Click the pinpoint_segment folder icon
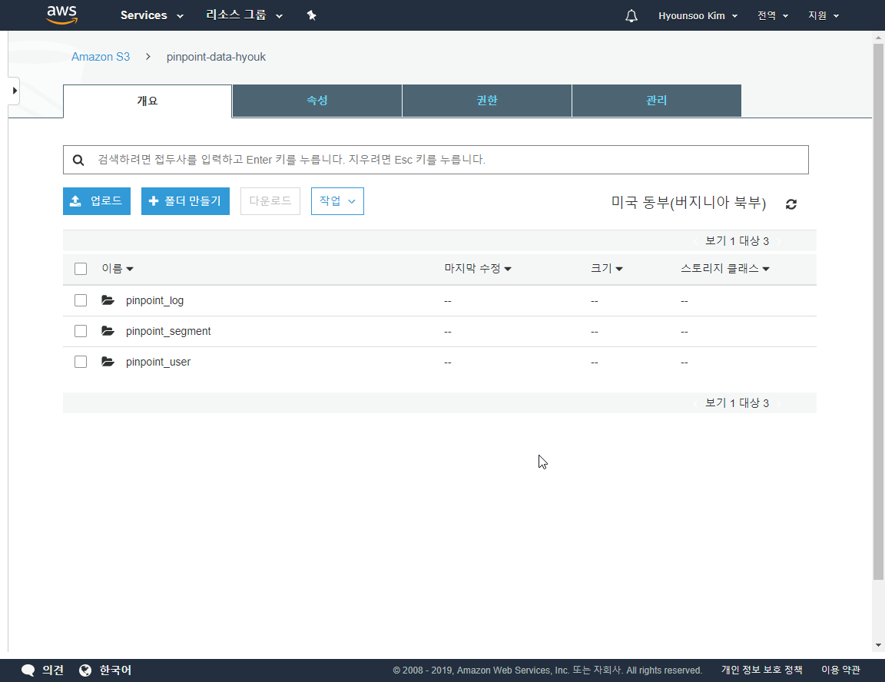This screenshot has width=885, height=682. click(108, 330)
